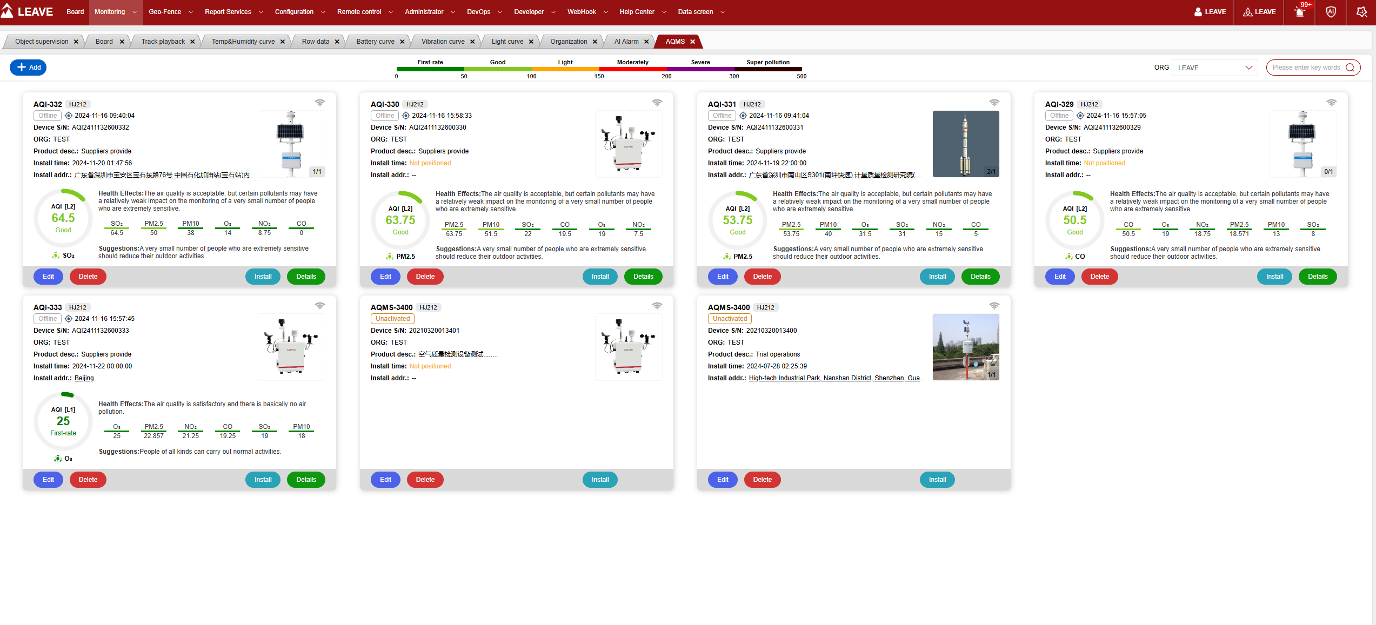Open the rocket thumbnail on AQI-331 card
Screen dimensions: 1376x625
965,144
